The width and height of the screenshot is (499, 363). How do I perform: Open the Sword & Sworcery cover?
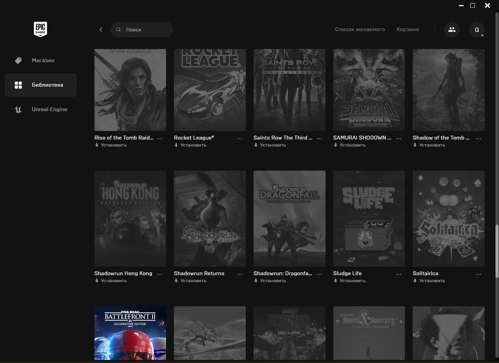[x=369, y=333]
